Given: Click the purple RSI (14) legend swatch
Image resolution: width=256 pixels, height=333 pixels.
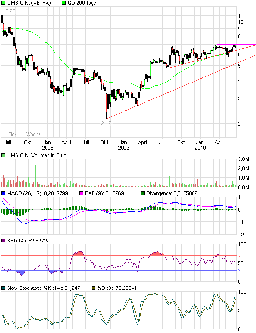Looking at the screenshot, I should [x=3, y=241].
